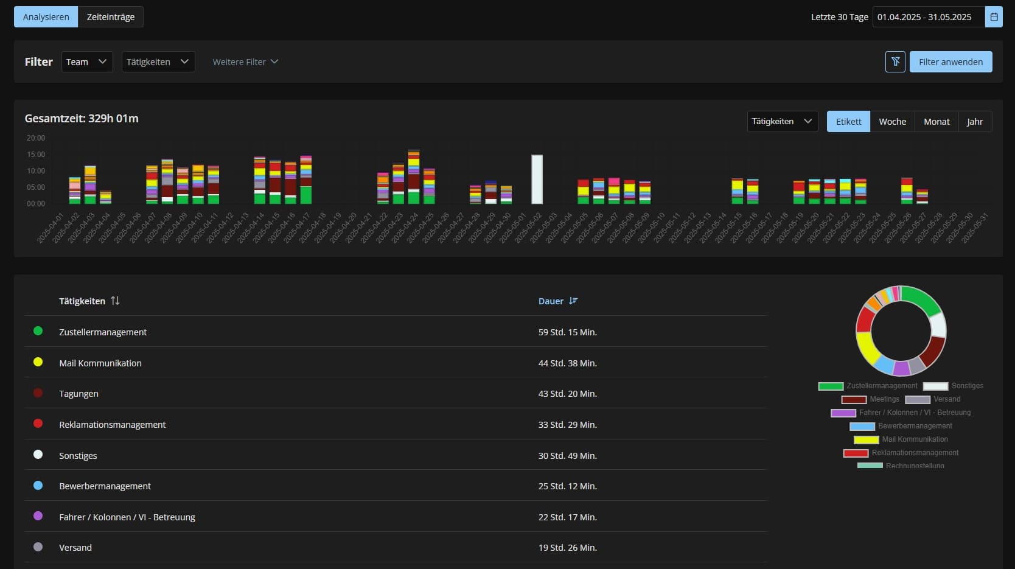
Task: Switch to the Analysieren tab
Action: click(46, 17)
